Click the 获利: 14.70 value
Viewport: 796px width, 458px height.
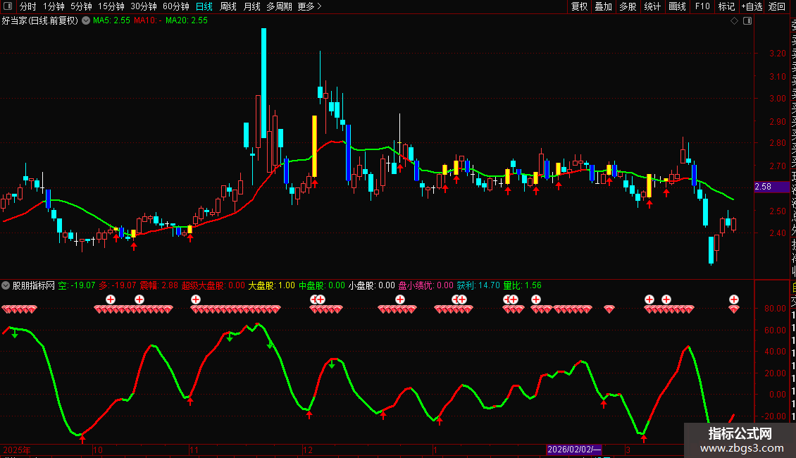(x=478, y=285)
